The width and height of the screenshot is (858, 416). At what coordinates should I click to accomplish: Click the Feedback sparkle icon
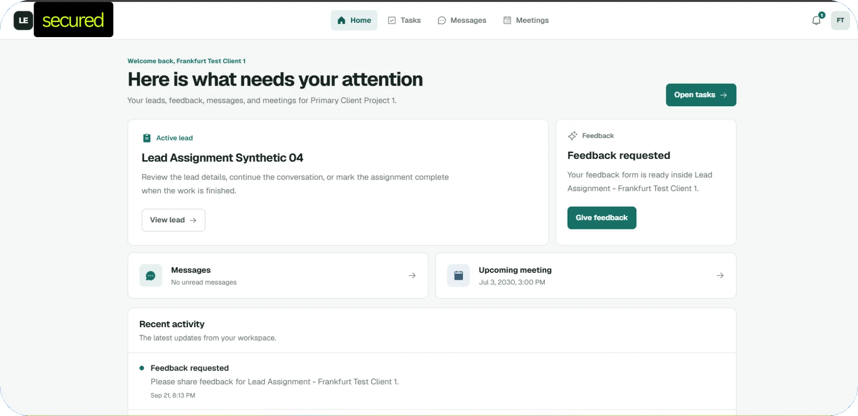point(572,136)
